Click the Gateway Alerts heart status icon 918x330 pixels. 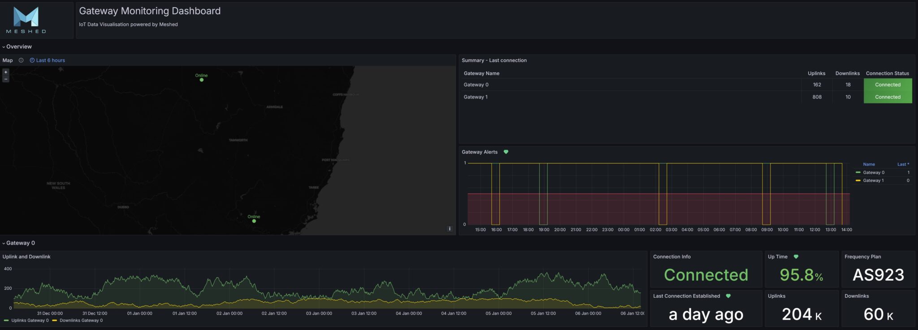tap(506, 152)
